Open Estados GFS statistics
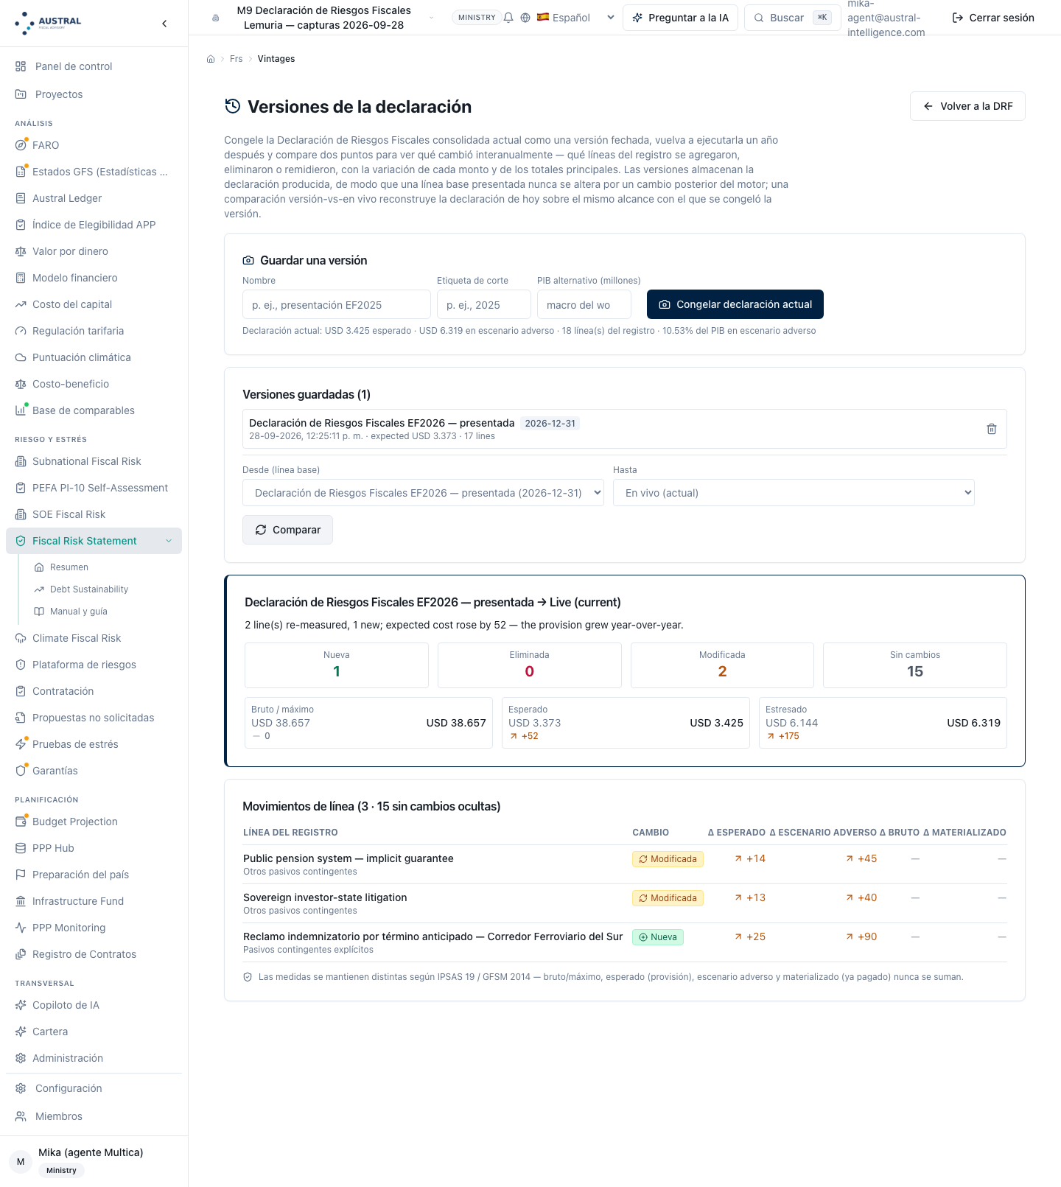 (94, 172)
